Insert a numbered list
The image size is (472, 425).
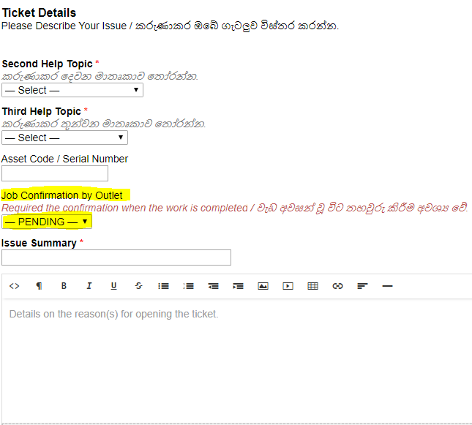(x=188, y=286)
